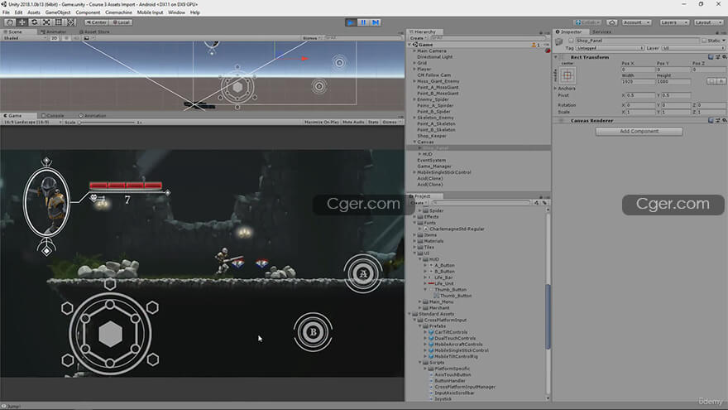Select the Hand tool in toolbar
This screenshot has height=410, width=728.
[x=9, y=22]
